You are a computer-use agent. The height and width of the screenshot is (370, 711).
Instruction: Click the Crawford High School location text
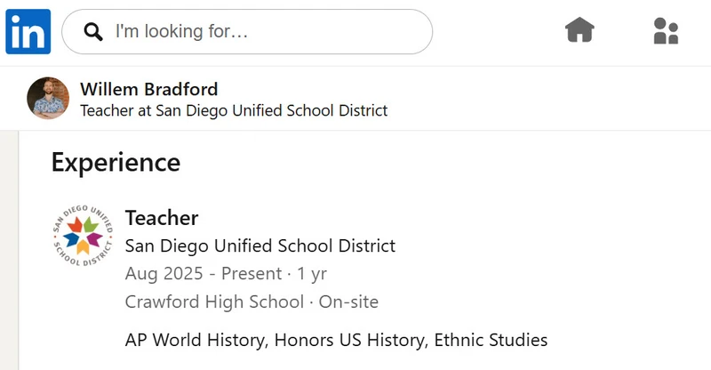click(x=214, y=302)
